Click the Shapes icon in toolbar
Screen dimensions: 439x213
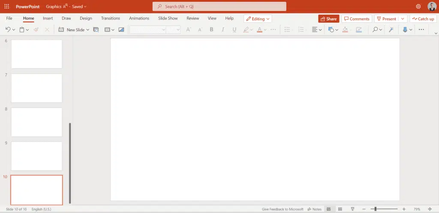tap(331, 30)
